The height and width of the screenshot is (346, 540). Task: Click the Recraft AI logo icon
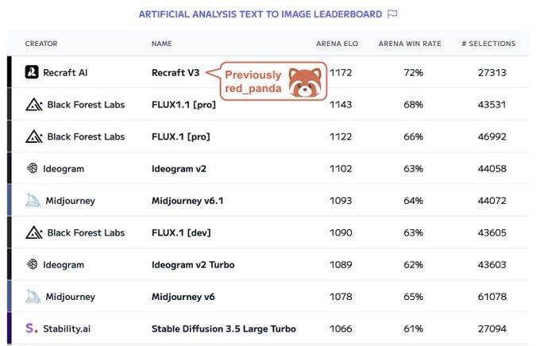pos(32,72)
